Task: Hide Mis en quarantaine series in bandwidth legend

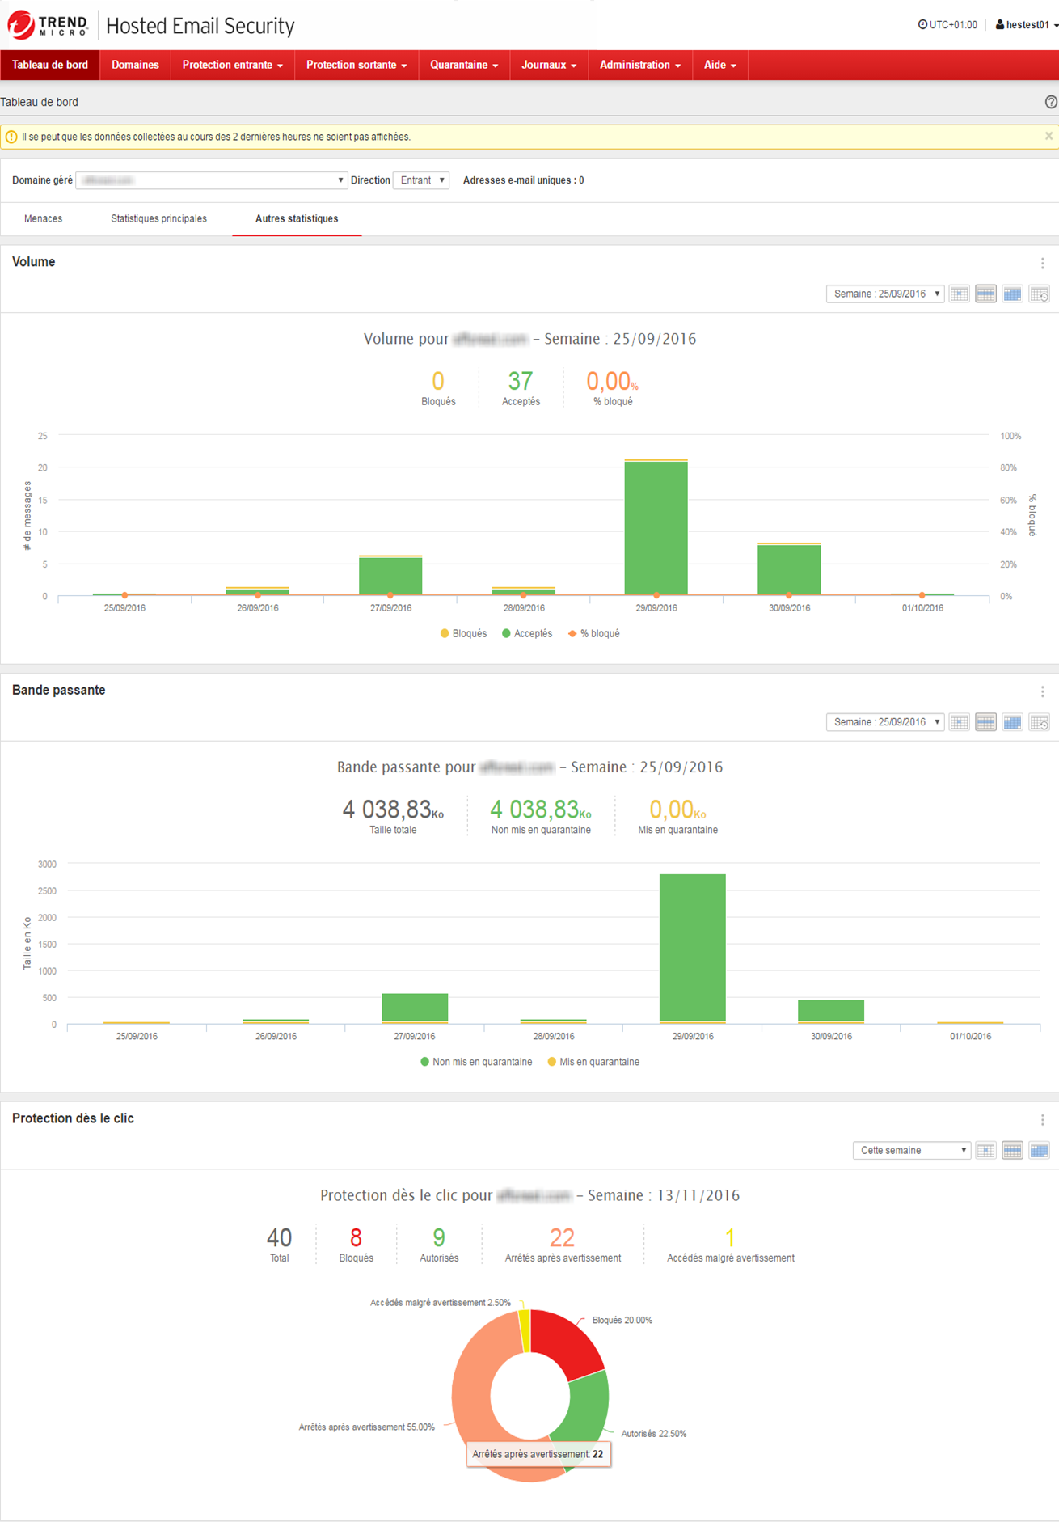Action: pos(593,1062)
